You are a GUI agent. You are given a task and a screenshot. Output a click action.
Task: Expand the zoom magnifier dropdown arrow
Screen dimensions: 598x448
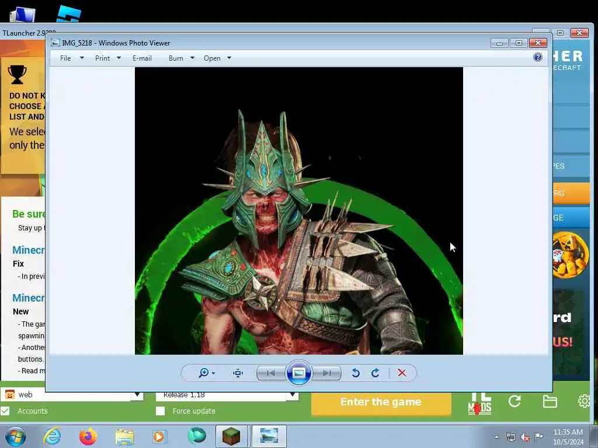point(214,373)
